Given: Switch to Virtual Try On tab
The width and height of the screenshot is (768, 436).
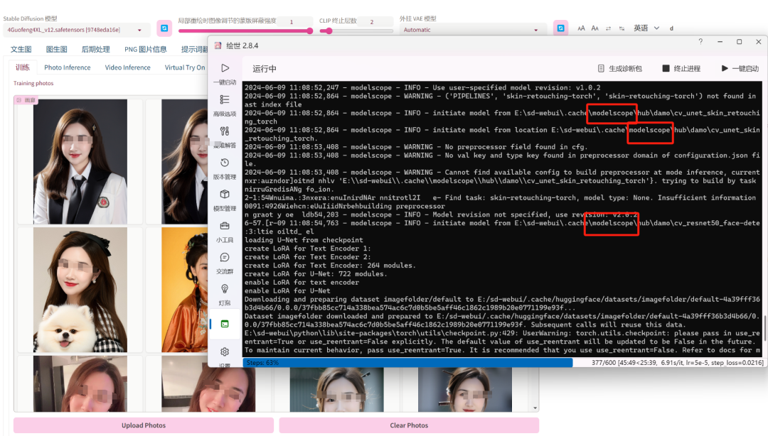Looking at the screenshot, I should 185,67.
